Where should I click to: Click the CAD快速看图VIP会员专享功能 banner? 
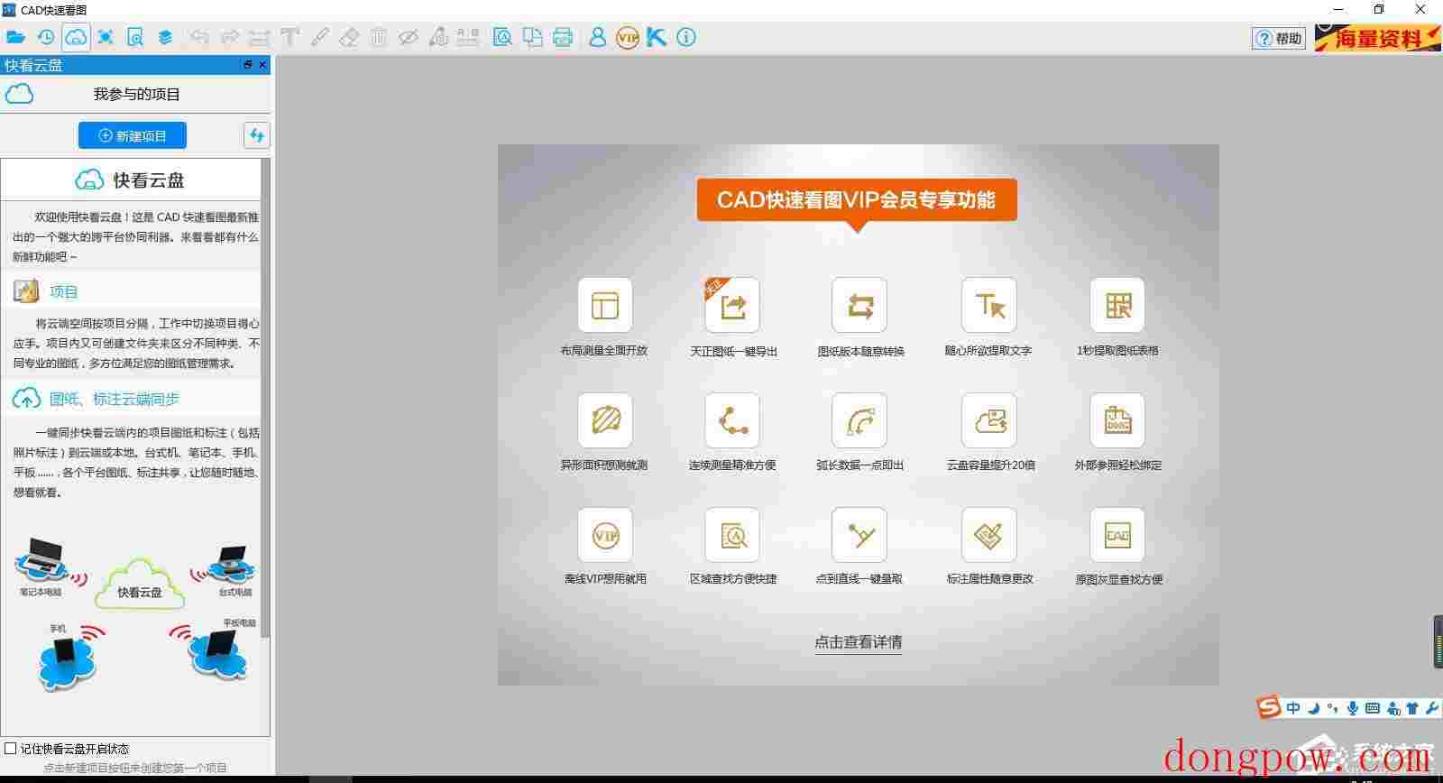[857, 199]
